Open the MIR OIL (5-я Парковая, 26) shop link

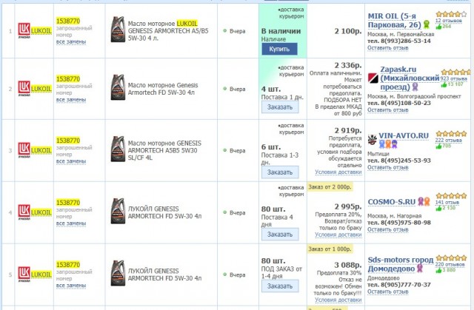point(394,21)
